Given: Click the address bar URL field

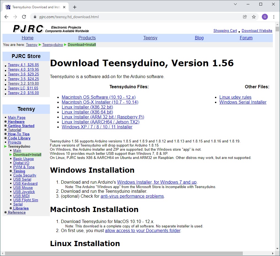Looking at the screenshot, I should 138,17.
